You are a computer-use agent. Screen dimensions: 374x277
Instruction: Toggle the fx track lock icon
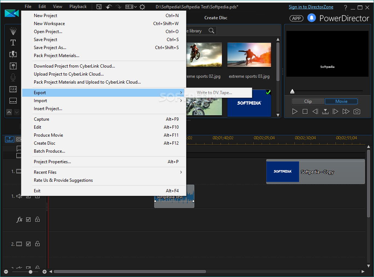point(37,219)
